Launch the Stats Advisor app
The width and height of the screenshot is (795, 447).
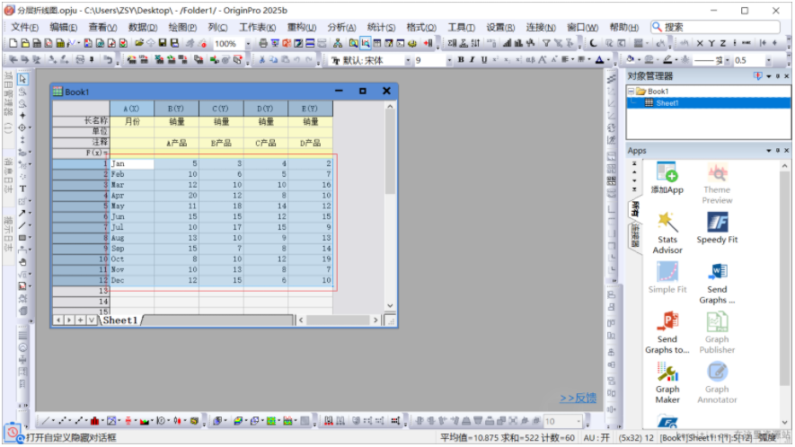coord(667,233)
